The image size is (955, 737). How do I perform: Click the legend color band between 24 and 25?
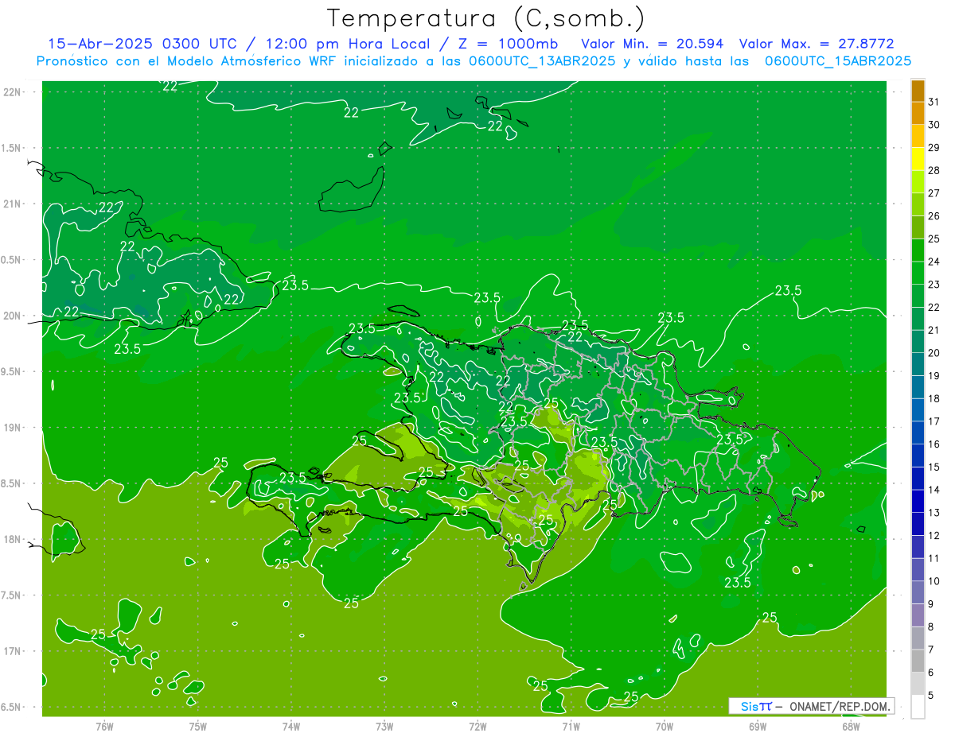pyautogui.click(x=918, y=250)
